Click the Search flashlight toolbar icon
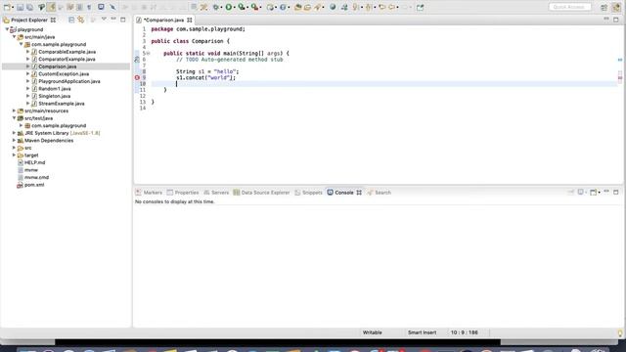The width and height of the screenshot is (626, 352). [x=318, y=7]
